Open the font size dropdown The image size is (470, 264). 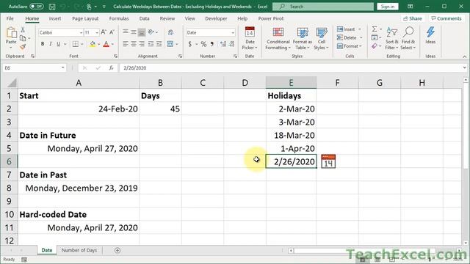pos(97,32)
